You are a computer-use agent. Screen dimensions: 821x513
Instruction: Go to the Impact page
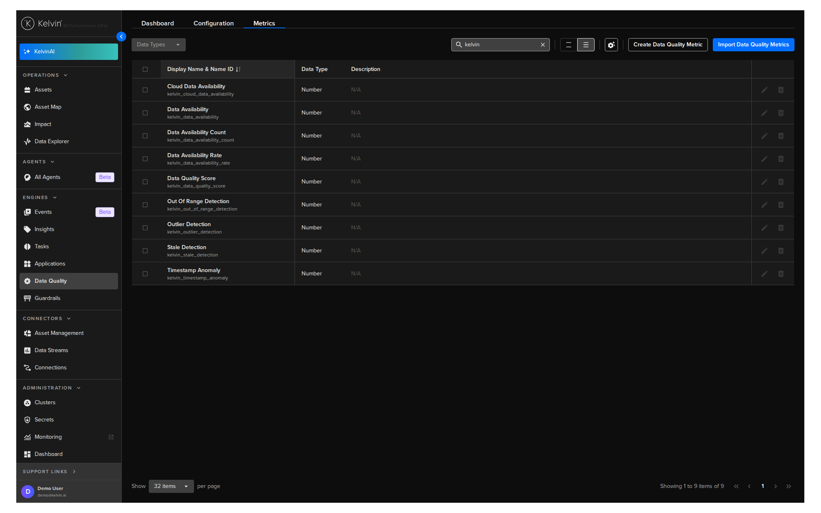68,124
